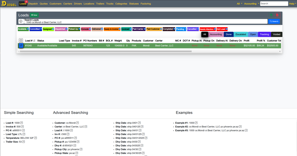Click the top navbar Search box
Viewport: 297px width, 156px height.
point(274,4)
